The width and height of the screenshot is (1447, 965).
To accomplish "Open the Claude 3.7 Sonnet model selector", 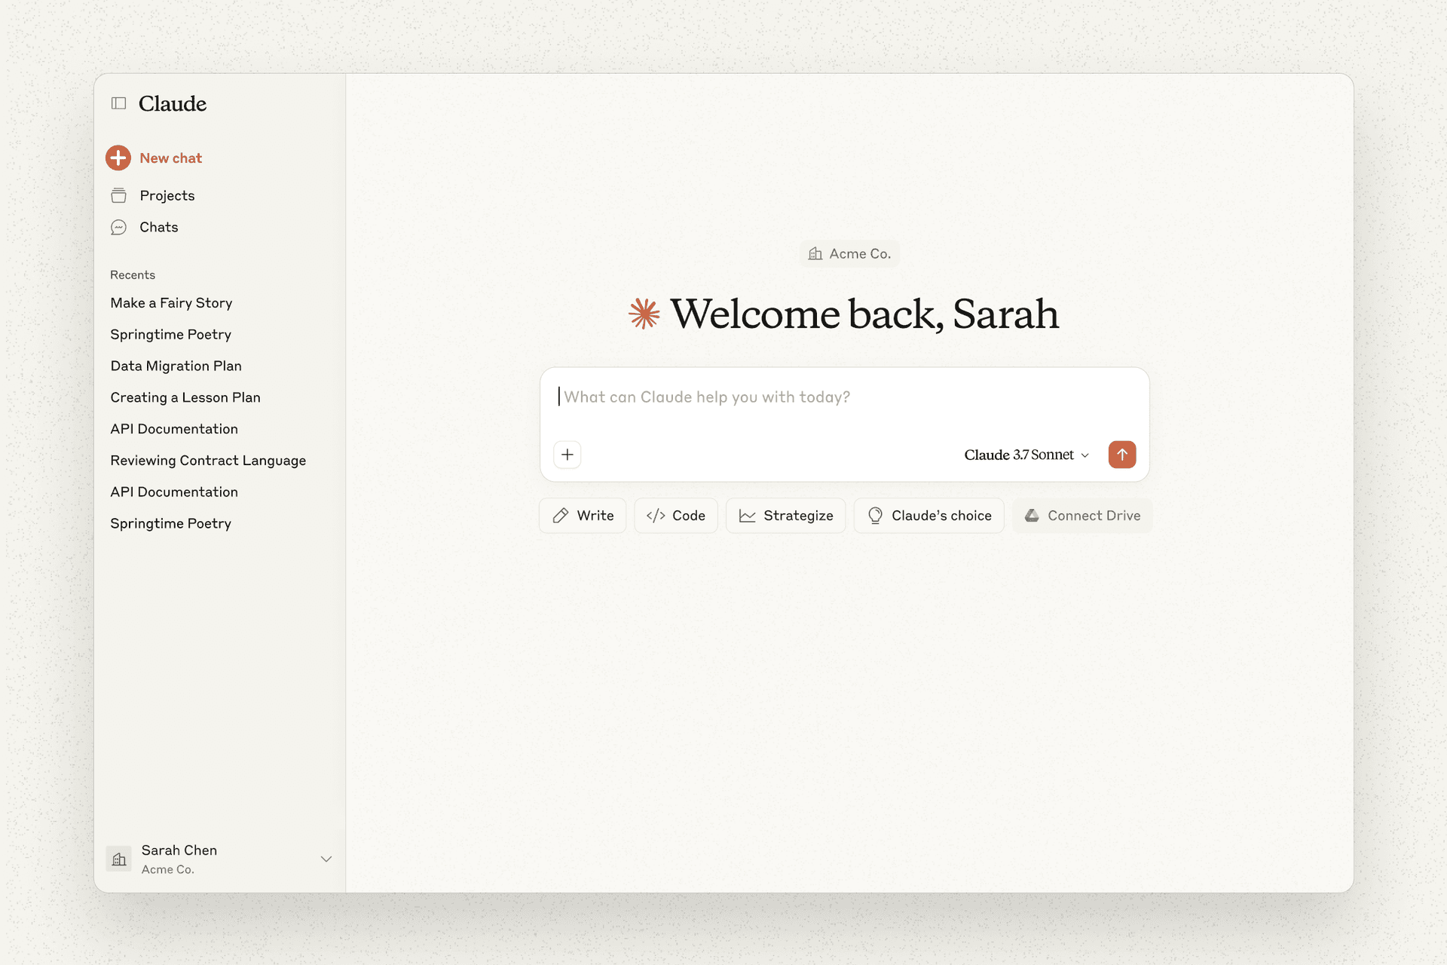I will click(x=1026, y=455).
